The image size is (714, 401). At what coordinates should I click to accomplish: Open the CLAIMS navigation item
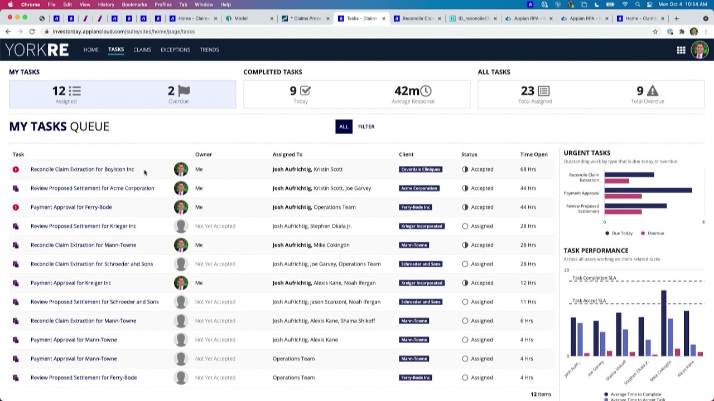coord(142,50)
